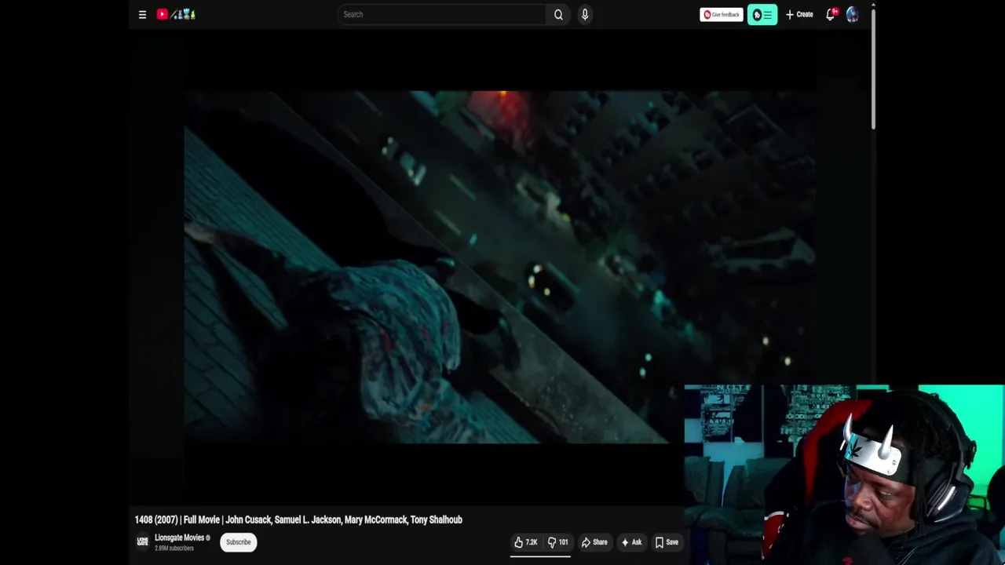Click the movie video player
The width and height of the screenshot is (1005, 565).
point(499,267)
